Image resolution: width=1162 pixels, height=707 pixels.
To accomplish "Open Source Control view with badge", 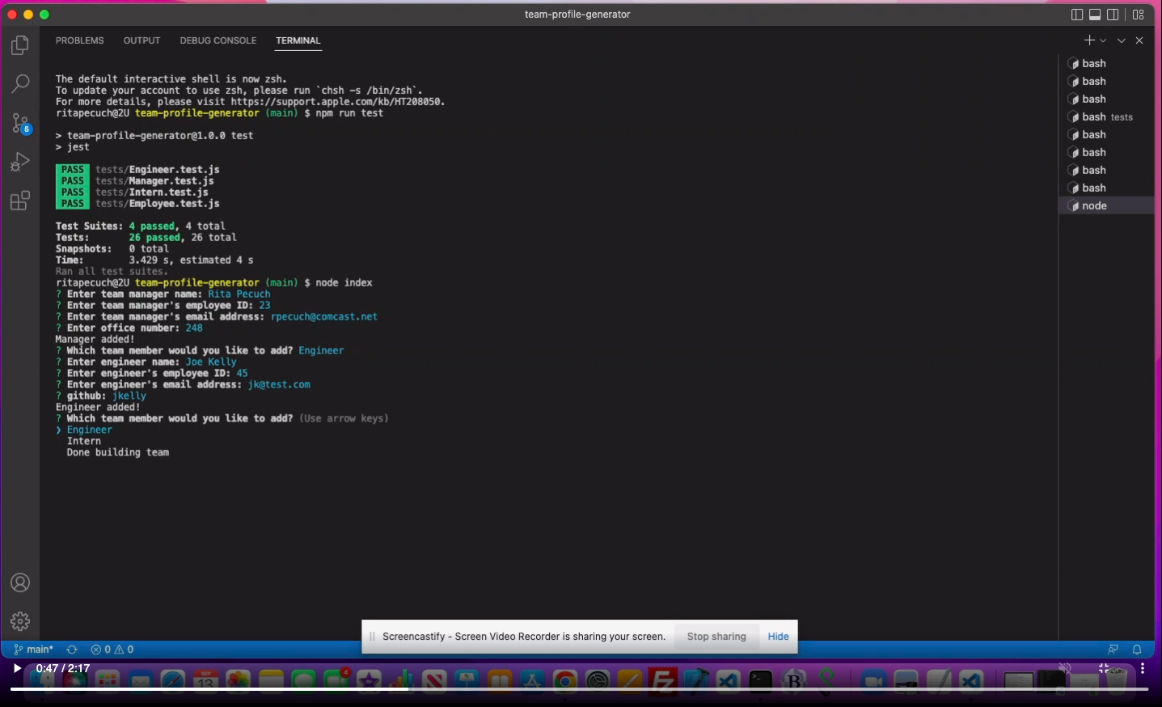I will click(20, 123).
